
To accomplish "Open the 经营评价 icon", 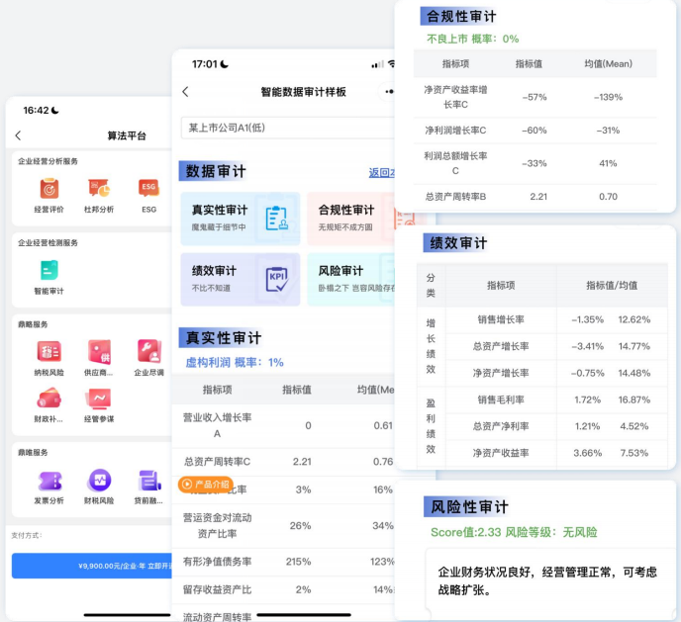I will coord(49,188).
